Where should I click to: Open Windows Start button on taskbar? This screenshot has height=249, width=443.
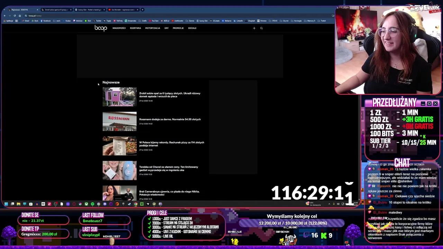click(x=6, y=204)
